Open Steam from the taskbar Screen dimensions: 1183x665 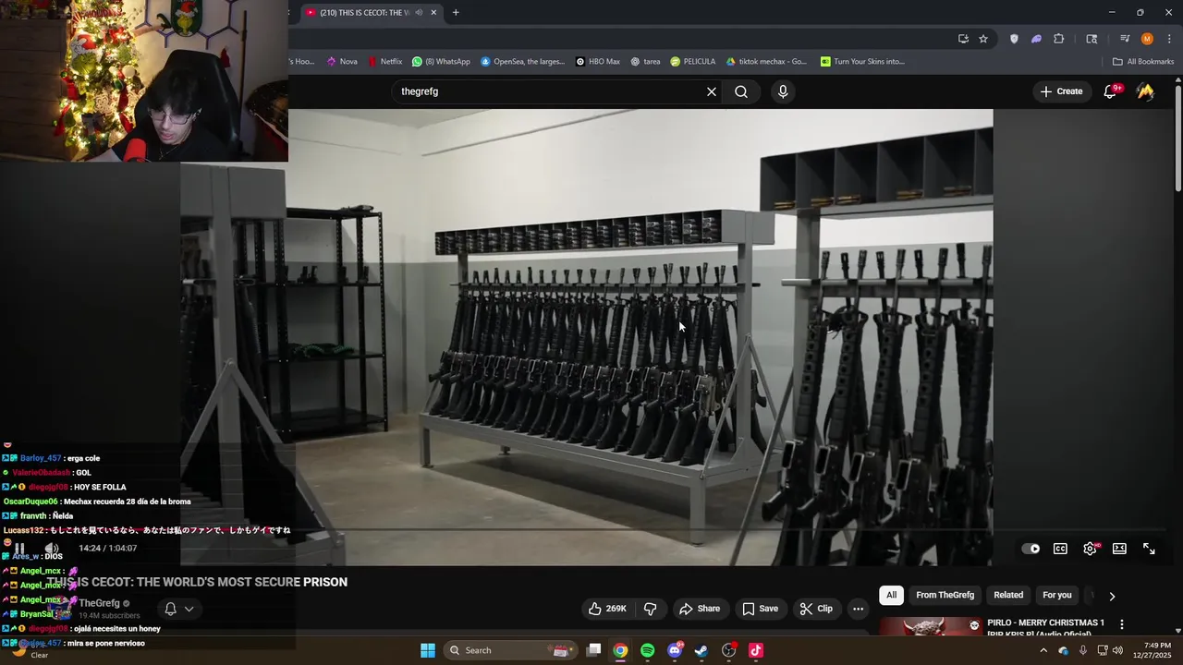pyautogui.click(x=701, y=650)
